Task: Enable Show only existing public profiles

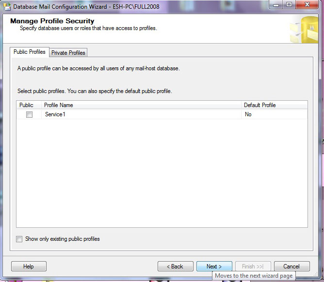Action: (x=19, y=239)
